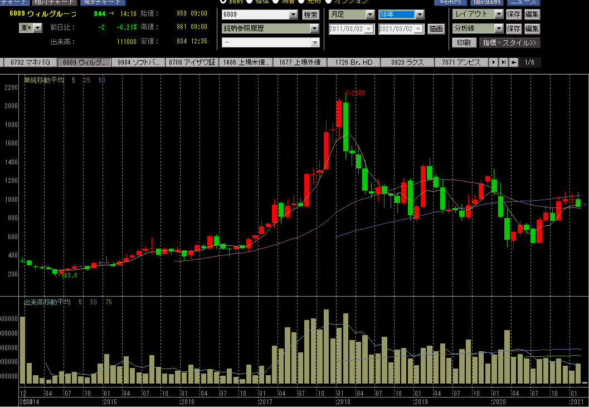Click the next tab page arrow

(x=494, y=62)
